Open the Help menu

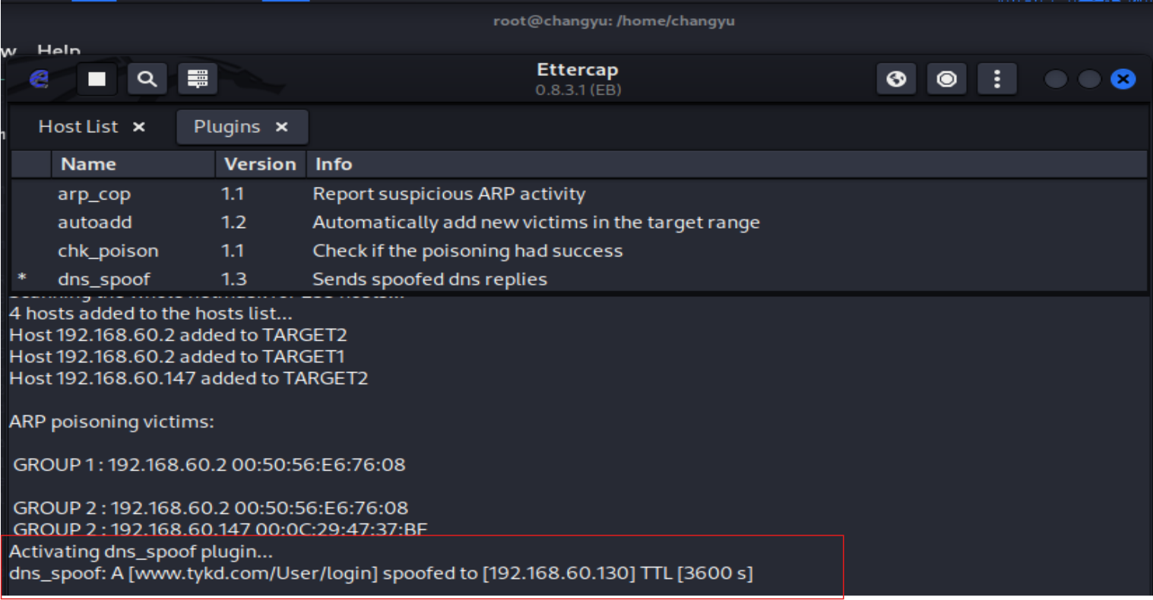[59, 52]
